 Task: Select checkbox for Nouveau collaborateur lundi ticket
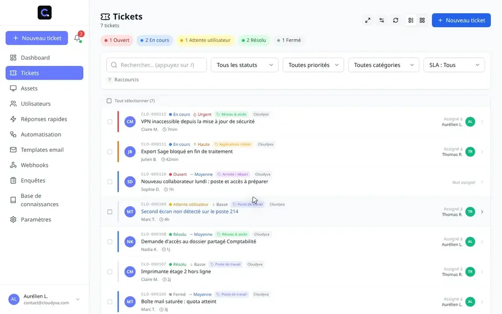110,182
